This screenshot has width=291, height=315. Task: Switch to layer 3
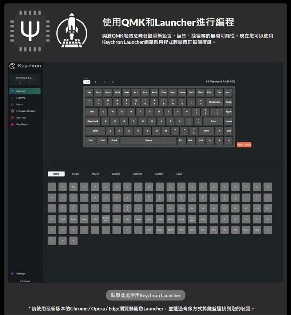[113, 82]
